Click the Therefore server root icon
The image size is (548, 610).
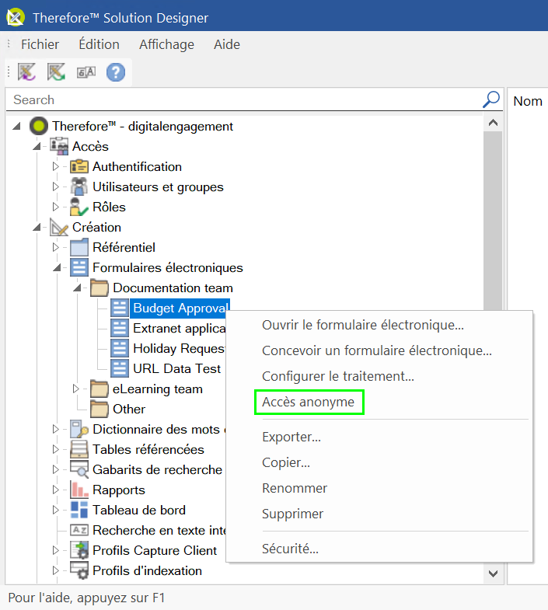[39, 126]
